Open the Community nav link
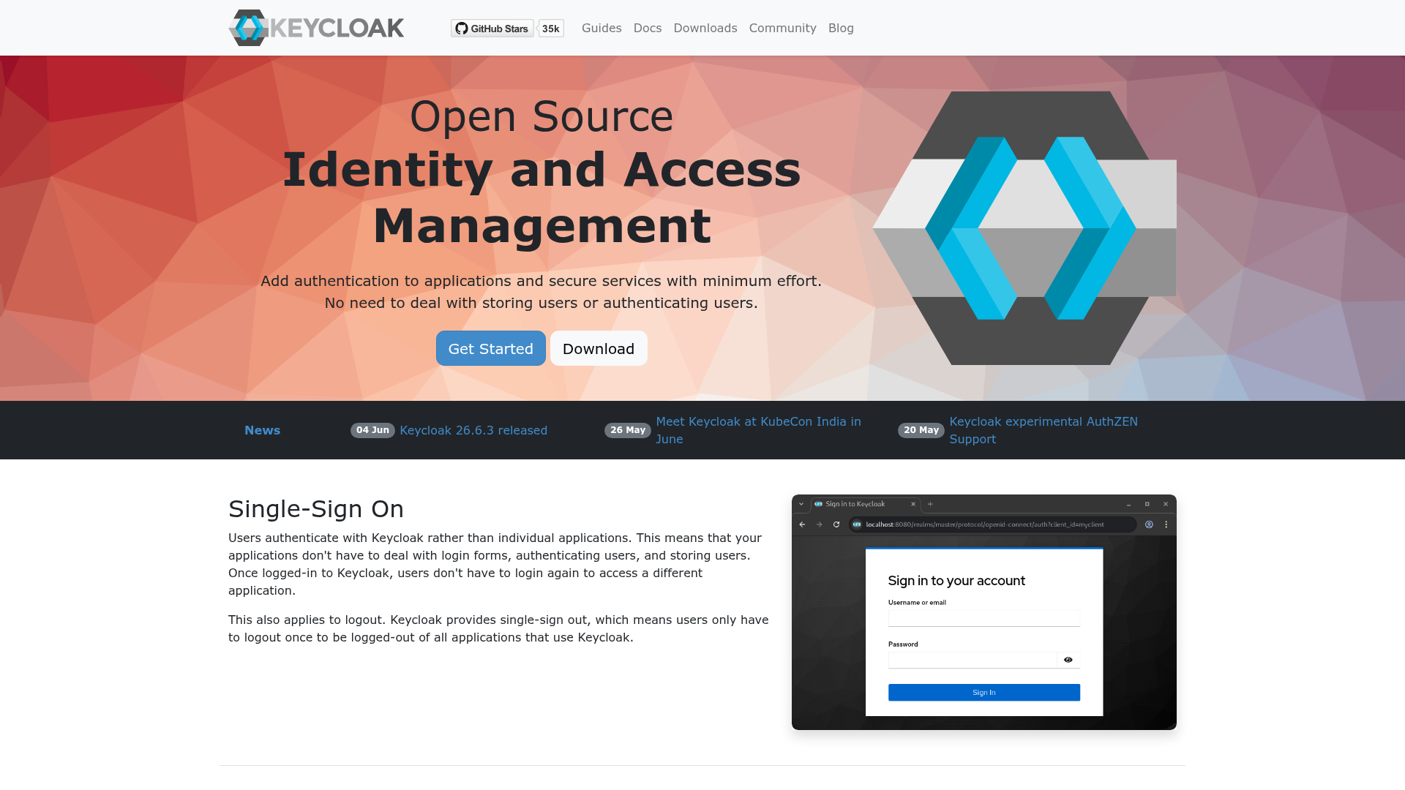Viewport: 1405px width, 790px height. point(782,28)
